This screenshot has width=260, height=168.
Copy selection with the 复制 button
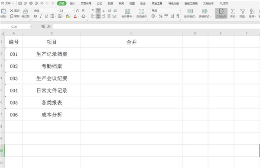(x=15, y=16)
